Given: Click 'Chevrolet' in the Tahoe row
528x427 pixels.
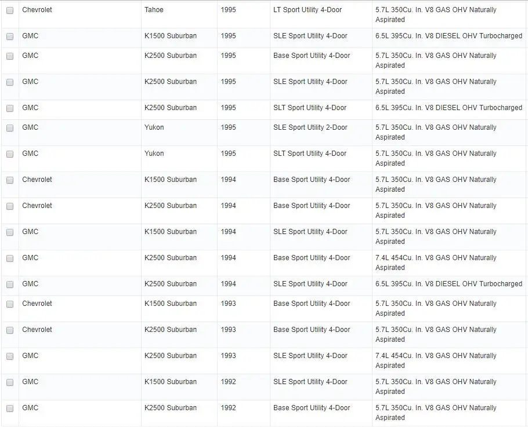Looking at the screenshot, I should click(37, 10).
